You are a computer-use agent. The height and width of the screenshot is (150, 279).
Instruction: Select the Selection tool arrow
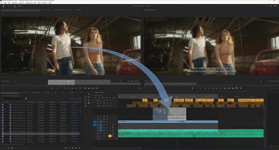[x=85, y=94]
